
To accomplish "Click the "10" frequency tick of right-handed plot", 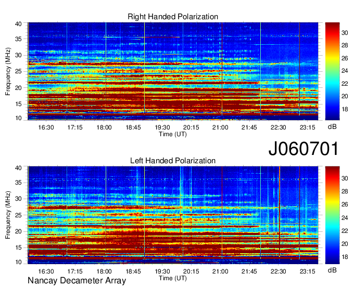I will click(18, 118).
